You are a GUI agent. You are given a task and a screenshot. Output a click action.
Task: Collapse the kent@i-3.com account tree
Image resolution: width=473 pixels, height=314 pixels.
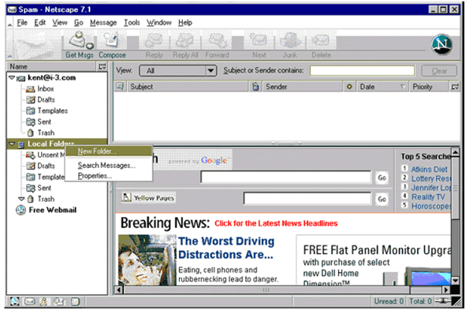tap(12, 77)
